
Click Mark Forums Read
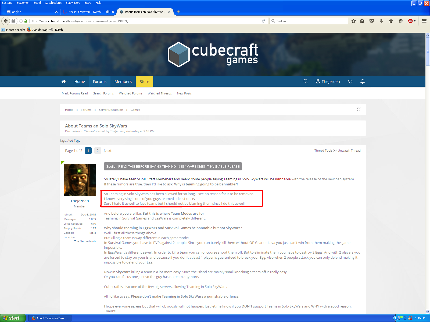(x=75, y=93)
